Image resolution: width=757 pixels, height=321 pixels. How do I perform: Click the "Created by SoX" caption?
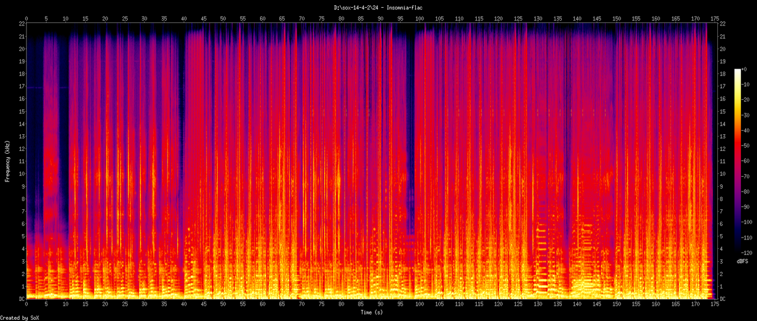coord(20,318)
